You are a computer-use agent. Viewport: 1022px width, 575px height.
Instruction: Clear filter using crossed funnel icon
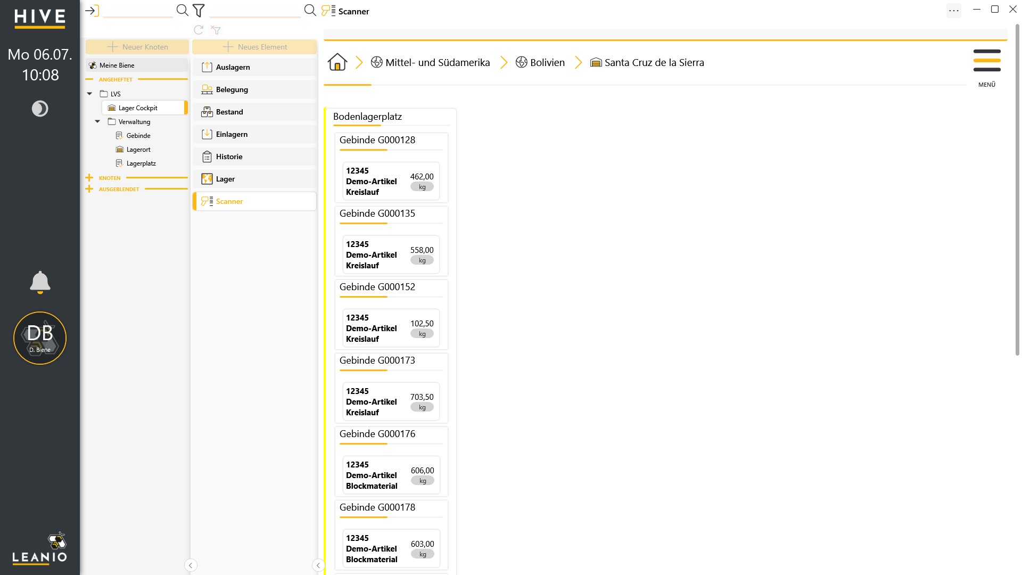tap(216, 30)
